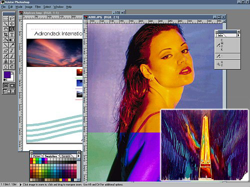Switch to the Picker tab
The image size is (250, 187).
click(36, 156)
